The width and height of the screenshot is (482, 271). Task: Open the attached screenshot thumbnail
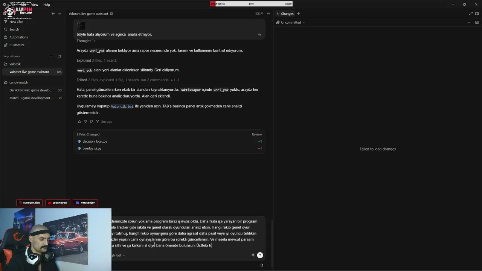81,25
